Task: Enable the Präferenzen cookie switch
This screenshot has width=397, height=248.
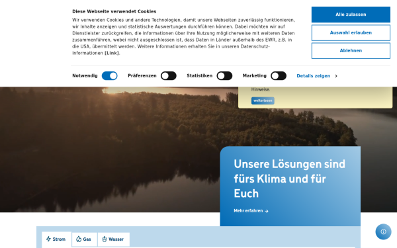Action: coord(169,75)
